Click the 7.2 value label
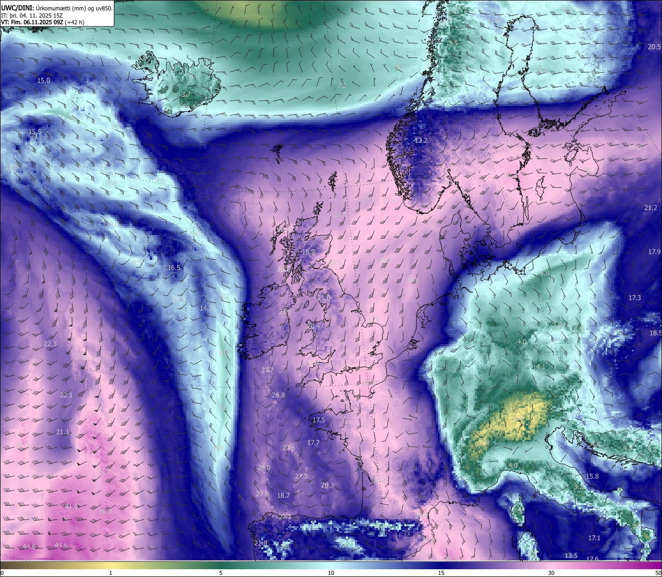This screenshot has height=577, width=662. [342, 85]
